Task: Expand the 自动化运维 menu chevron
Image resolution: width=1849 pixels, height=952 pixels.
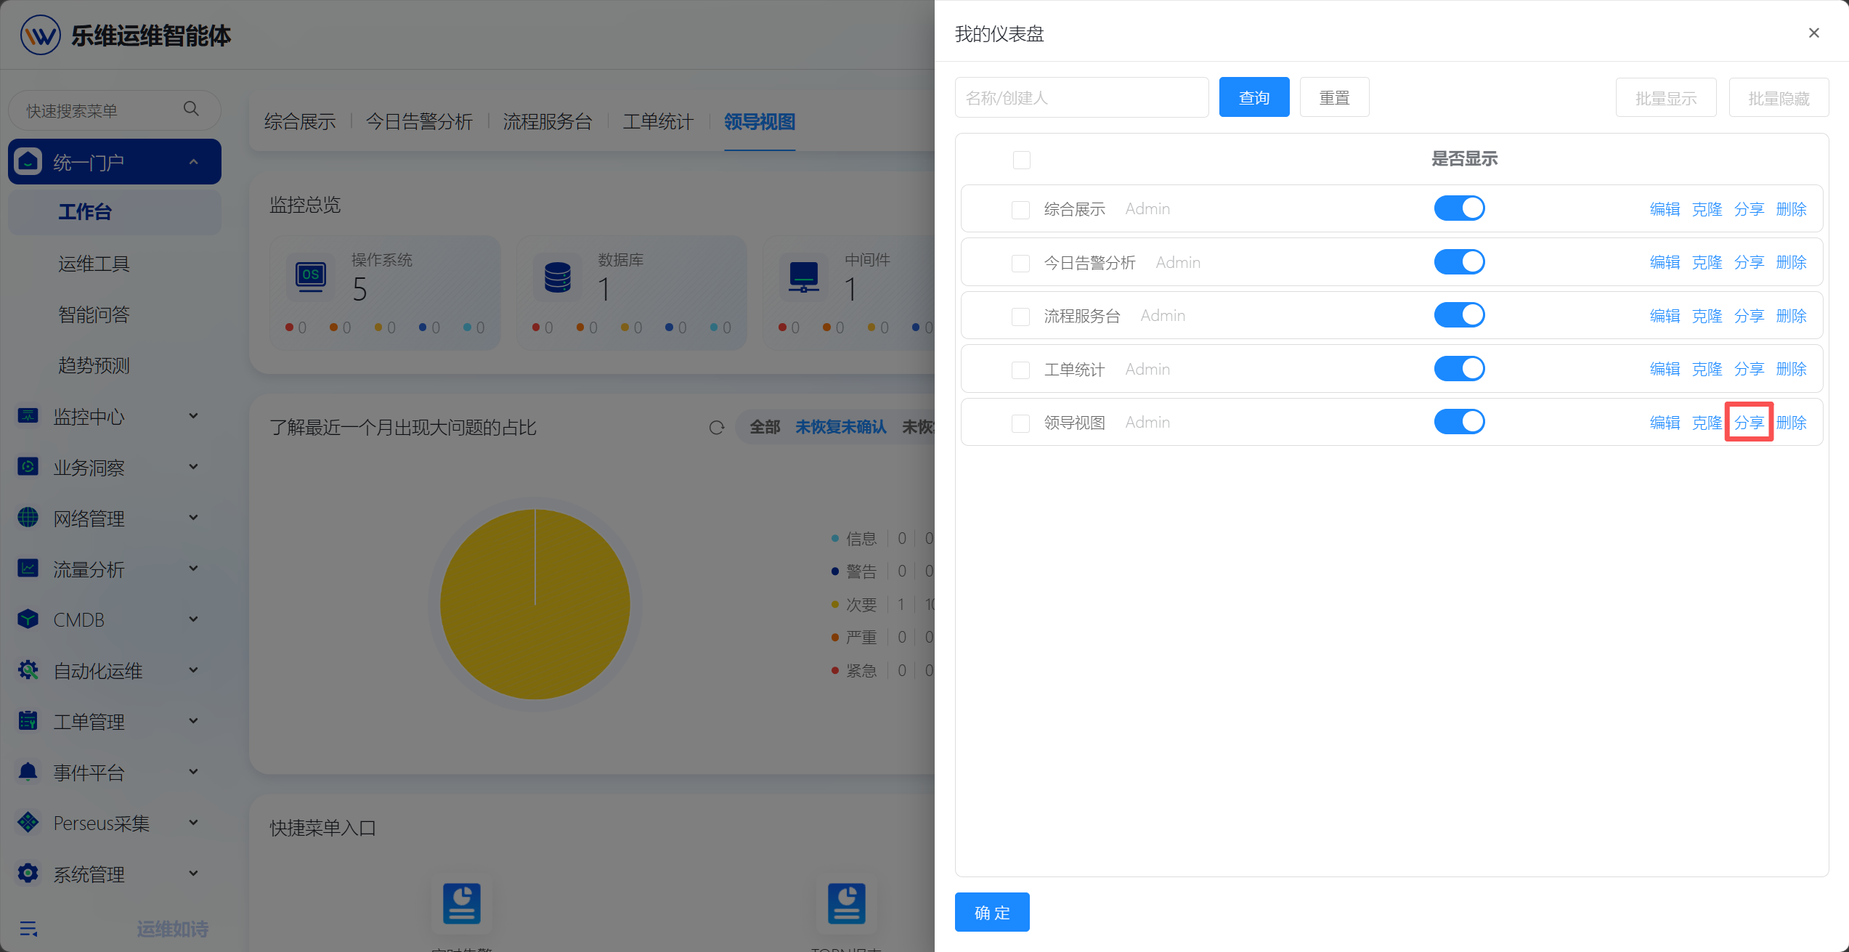Action: 193,670
